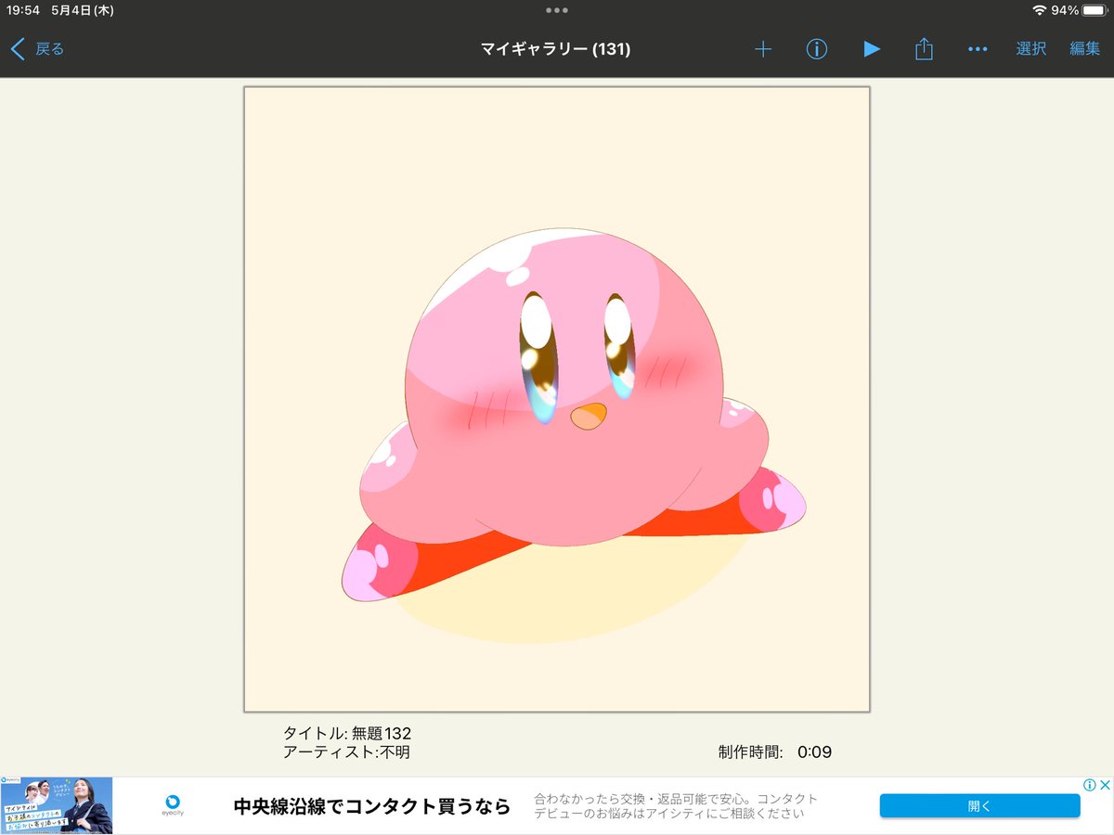
Task: Open the ad description about 交換・返品
Action: coord(676,805)
